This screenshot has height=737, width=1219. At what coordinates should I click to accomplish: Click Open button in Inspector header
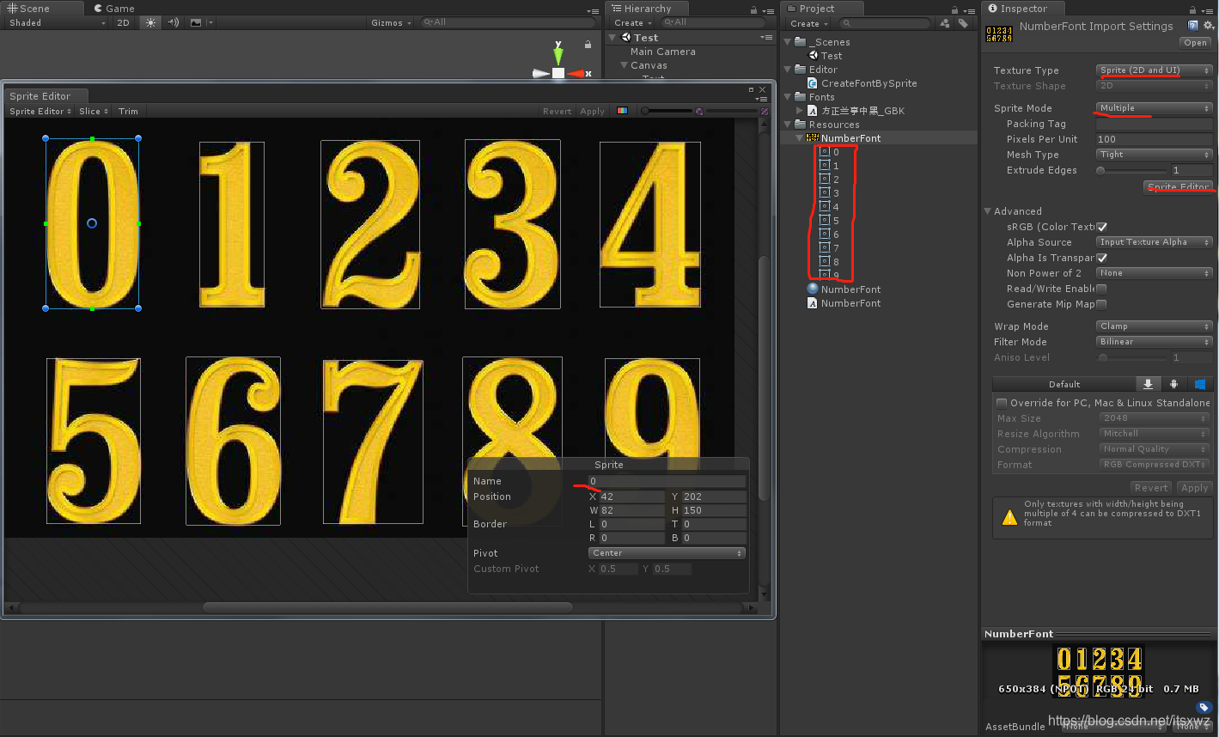pyautogui.click(x=1195, y=42)
